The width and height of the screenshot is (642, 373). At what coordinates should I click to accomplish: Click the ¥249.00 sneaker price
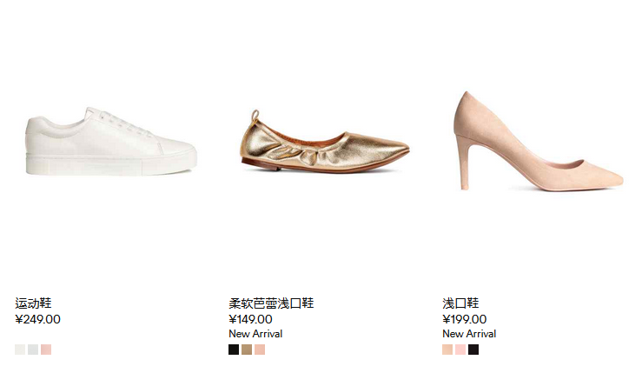[37, 319]
